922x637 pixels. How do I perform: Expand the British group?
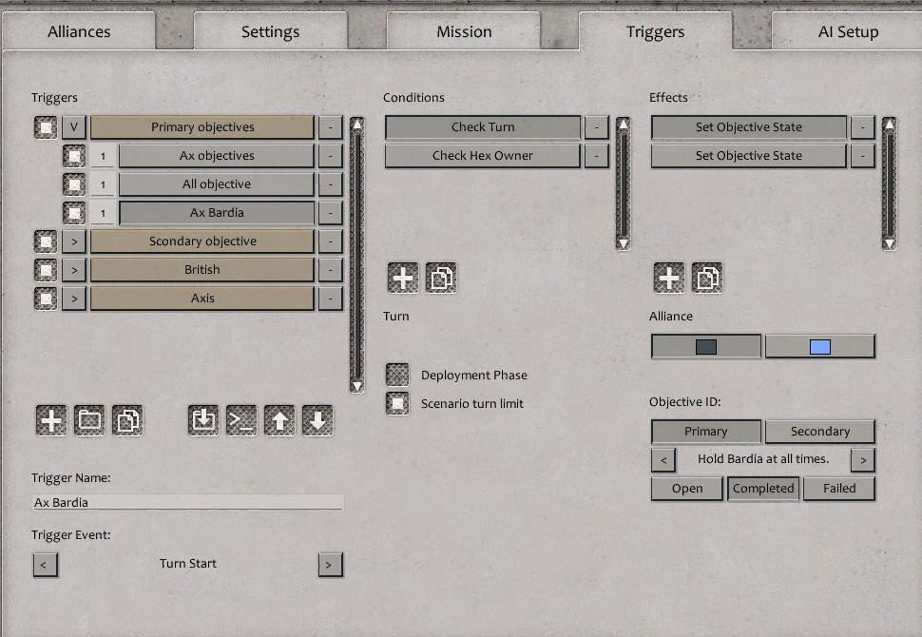pos(74,270)
